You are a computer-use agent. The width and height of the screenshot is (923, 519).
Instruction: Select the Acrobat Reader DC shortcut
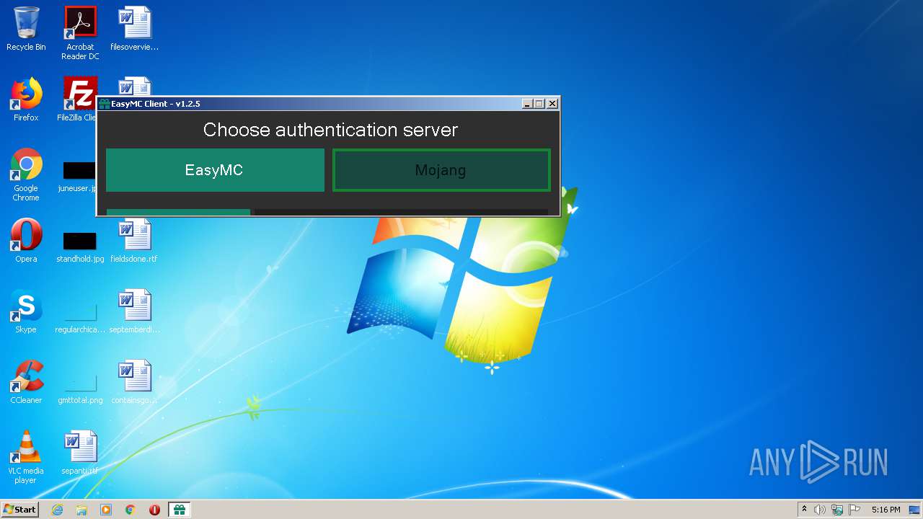tap(80, 33)
